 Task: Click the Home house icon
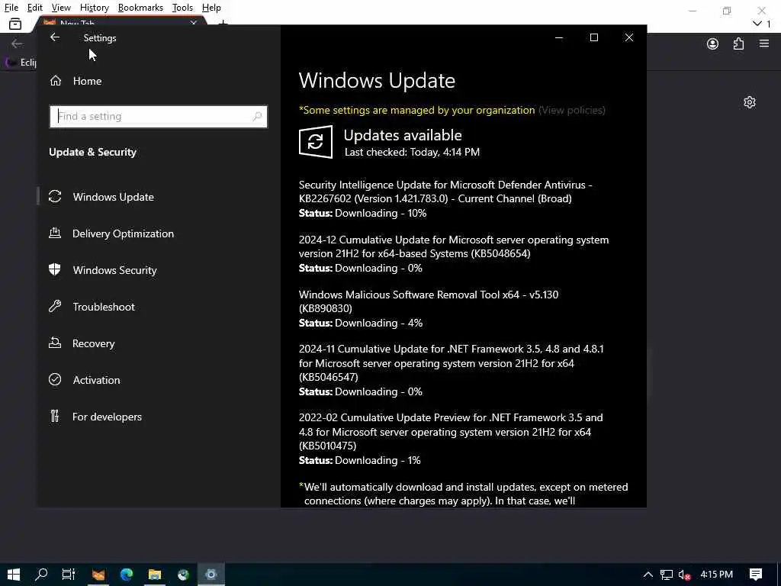tap(55, 80)
